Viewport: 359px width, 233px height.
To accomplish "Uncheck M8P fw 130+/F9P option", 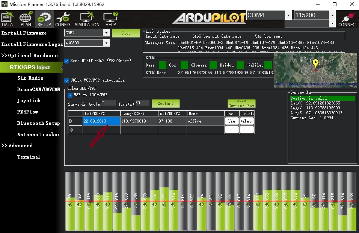I will (x=70, y=95).
